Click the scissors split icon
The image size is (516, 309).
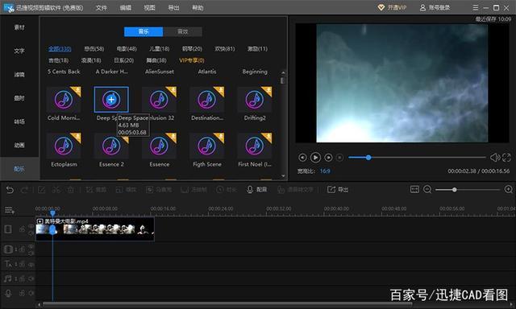pos(56,189)
